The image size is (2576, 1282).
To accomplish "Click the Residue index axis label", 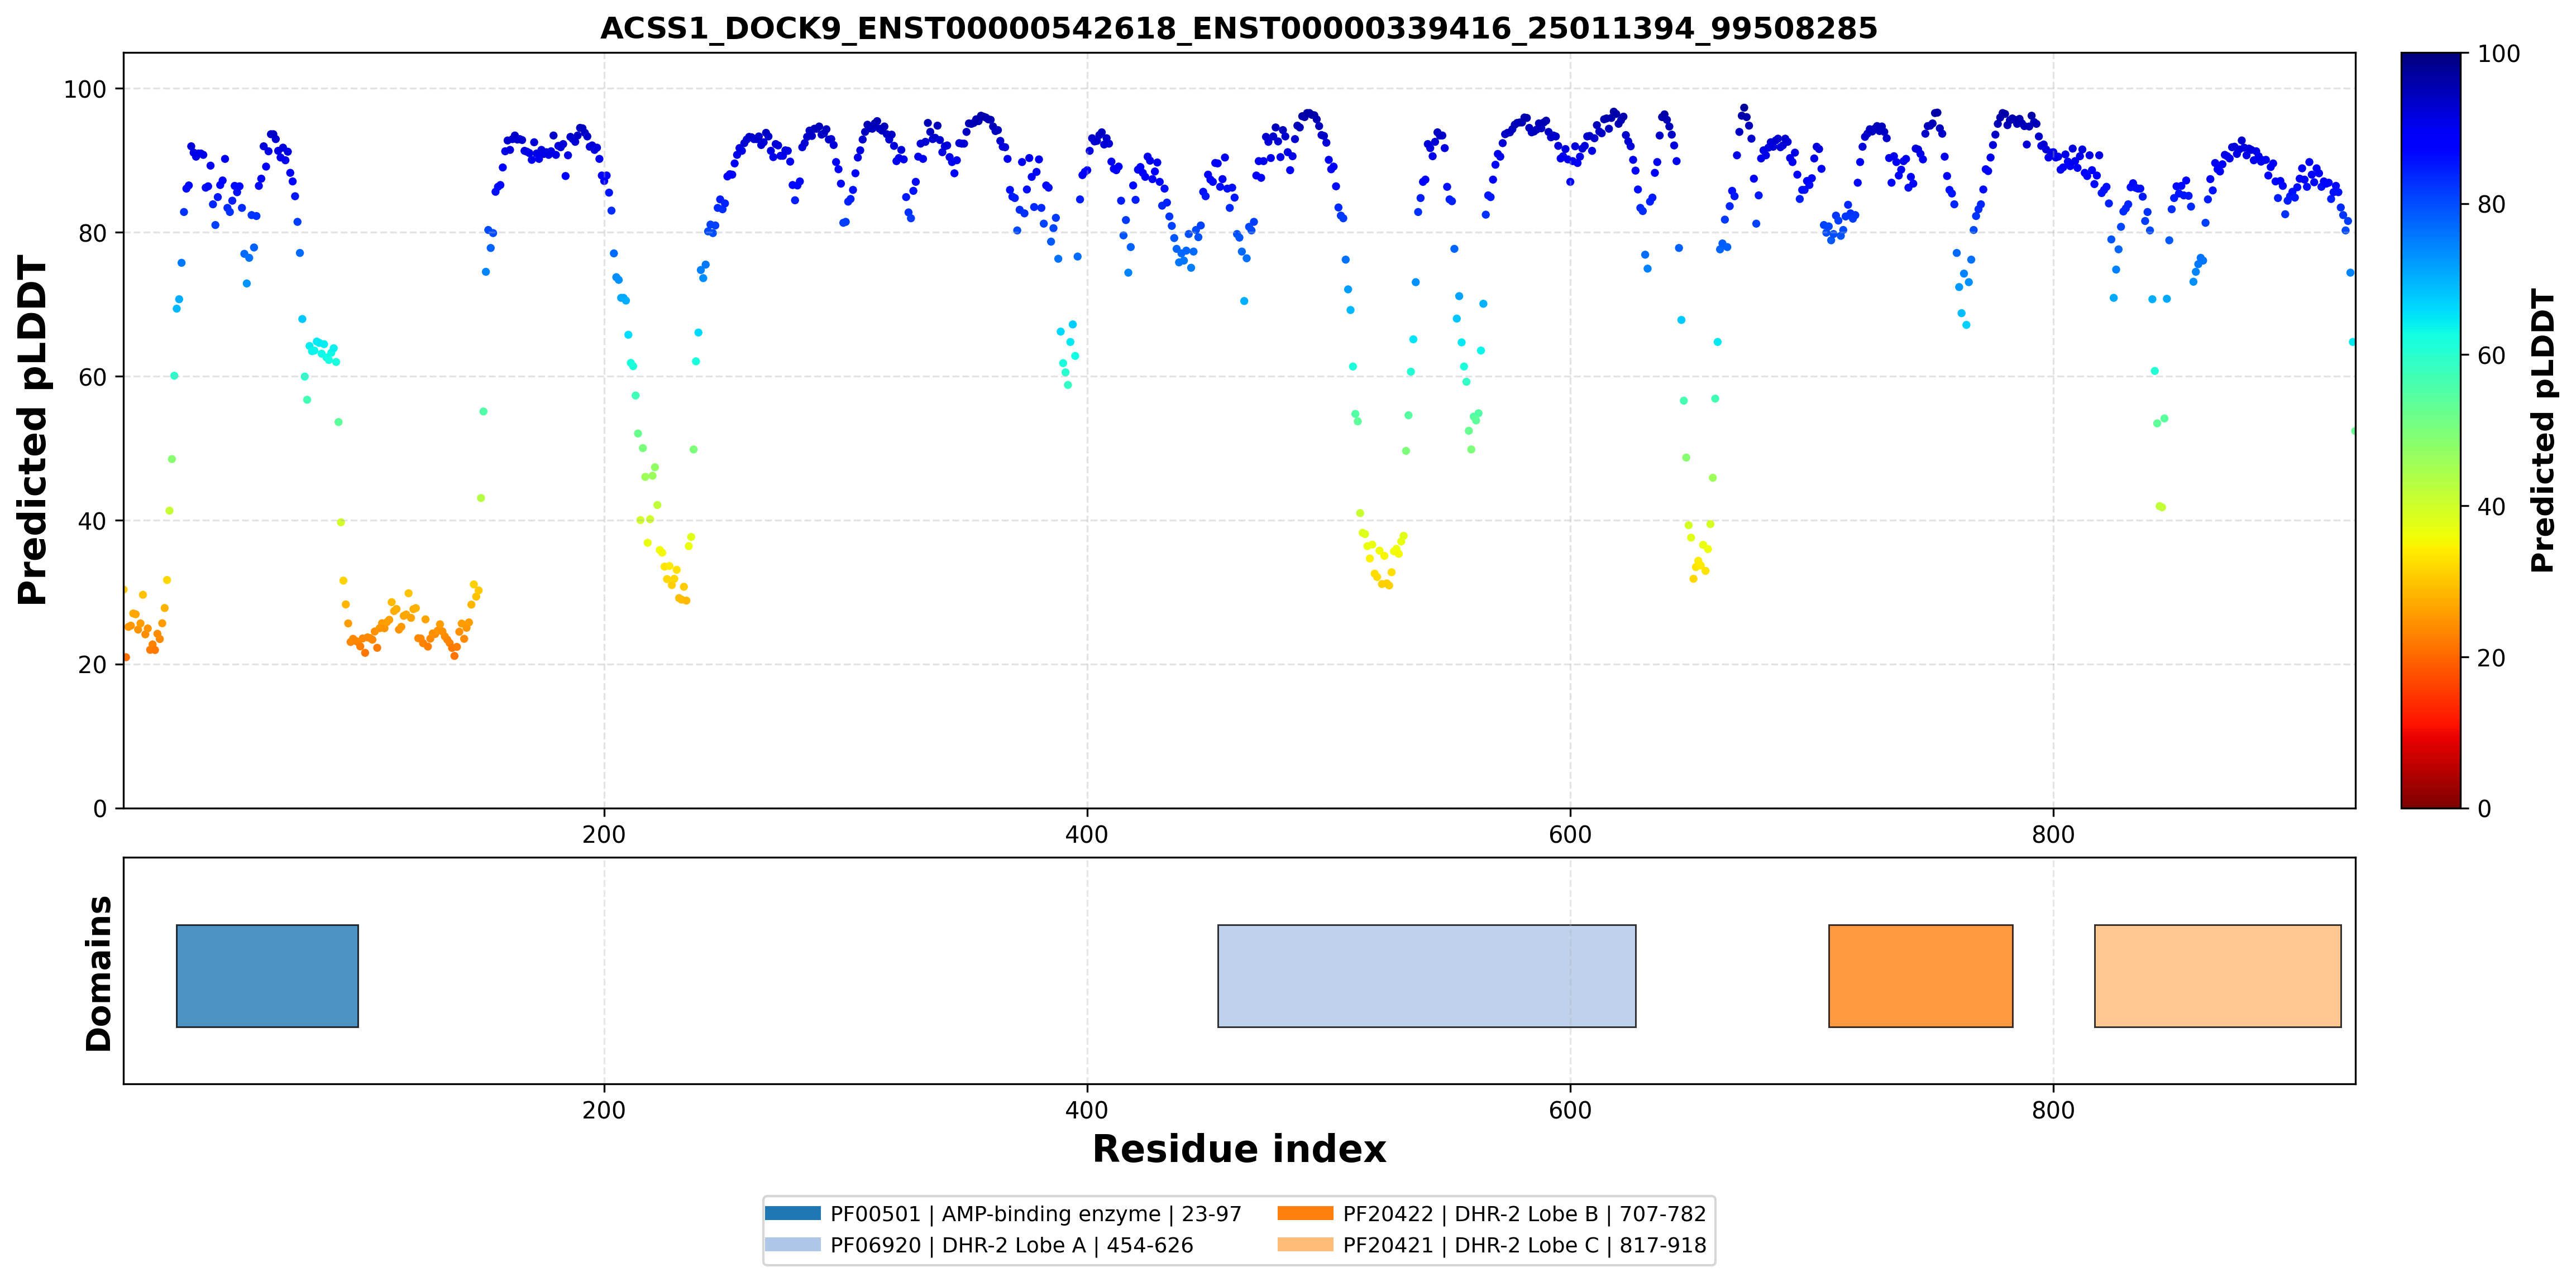I will (x=1239, y=1149).
